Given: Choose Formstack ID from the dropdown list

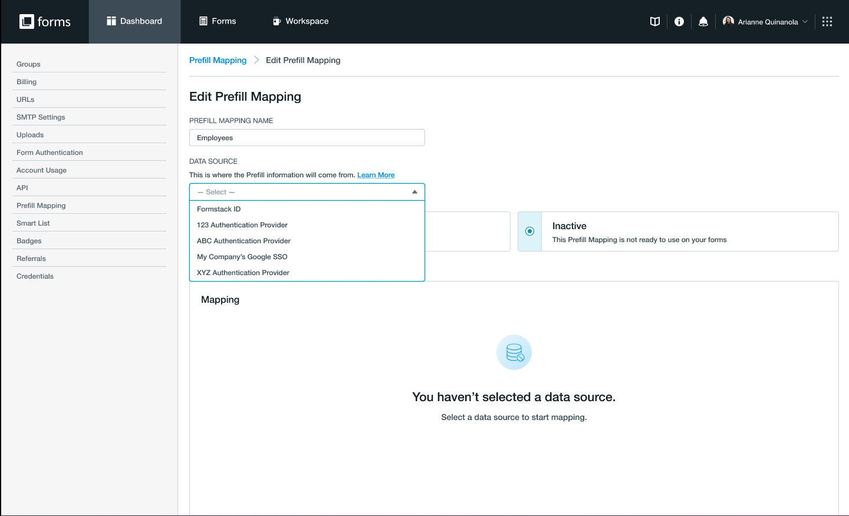Looking at the screenshot, I should point(219,209).
